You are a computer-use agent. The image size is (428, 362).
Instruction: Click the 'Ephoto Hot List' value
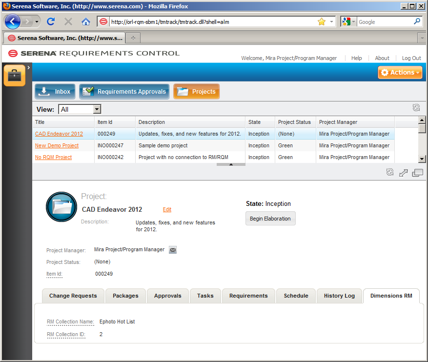[x=117, y=322]
